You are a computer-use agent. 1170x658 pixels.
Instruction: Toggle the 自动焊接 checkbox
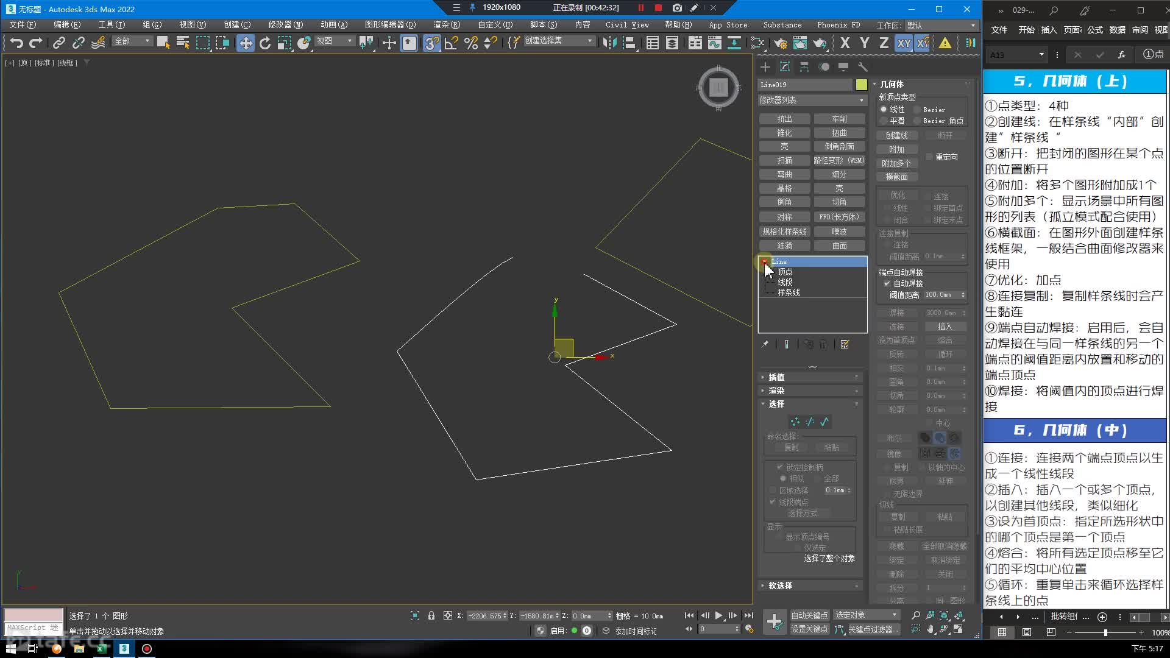point(887,283)
